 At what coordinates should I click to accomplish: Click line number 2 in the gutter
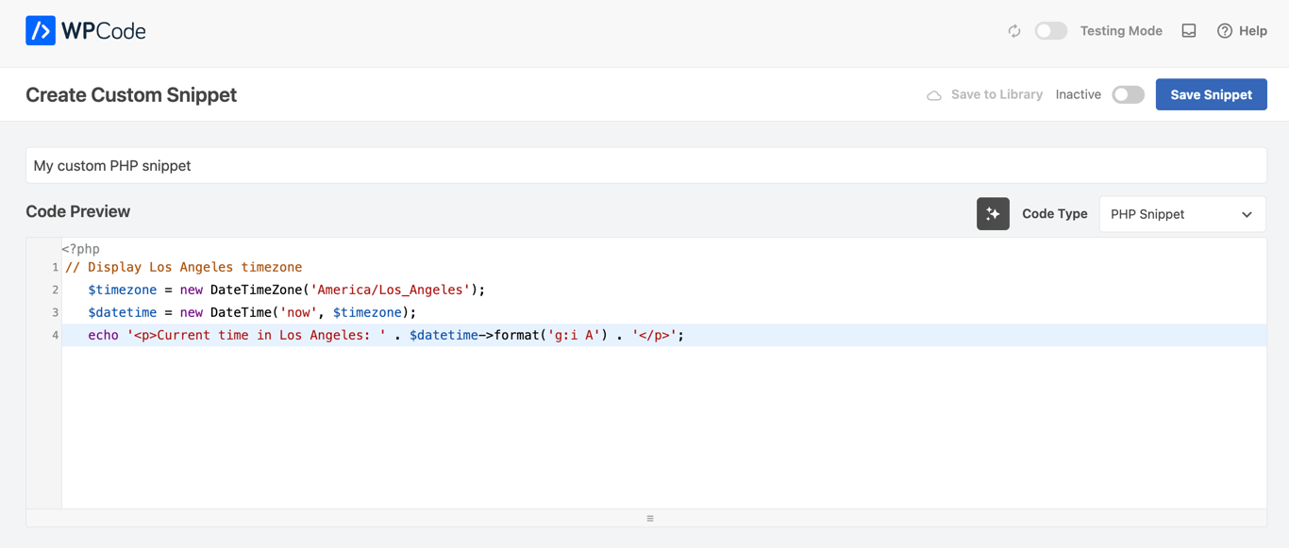(55, 290)
